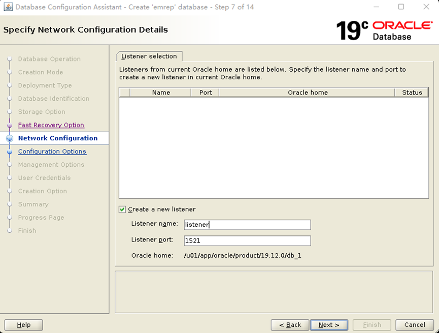Click the Oracle home path text
Image resolution: width=439 pixels, height=333 pixels.
tap(243, 255)
